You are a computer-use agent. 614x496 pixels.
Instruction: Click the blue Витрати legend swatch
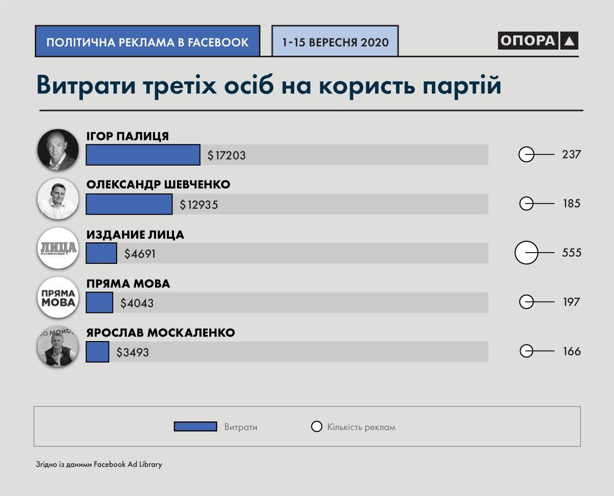tap(195, 427)
